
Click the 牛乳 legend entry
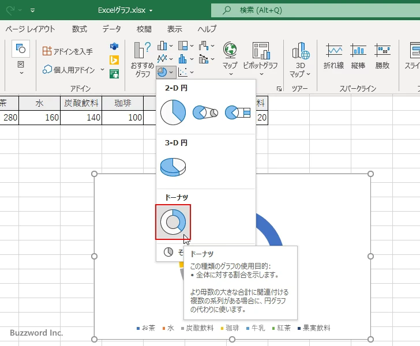(x=256, y=328)
